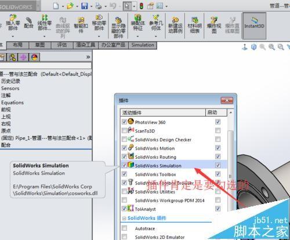Close the 插件 add-ins dialog
The height and width of the screenshot is (240, 290).
227,100
